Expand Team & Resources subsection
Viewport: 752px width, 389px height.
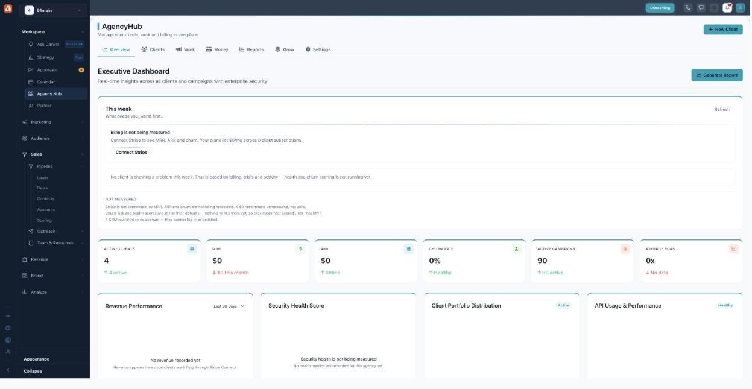(55, 243)
